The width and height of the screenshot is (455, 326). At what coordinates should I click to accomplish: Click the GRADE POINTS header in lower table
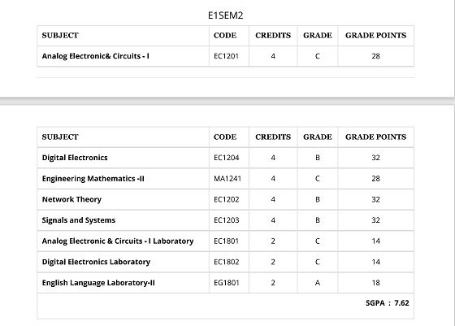click(375, 137)
